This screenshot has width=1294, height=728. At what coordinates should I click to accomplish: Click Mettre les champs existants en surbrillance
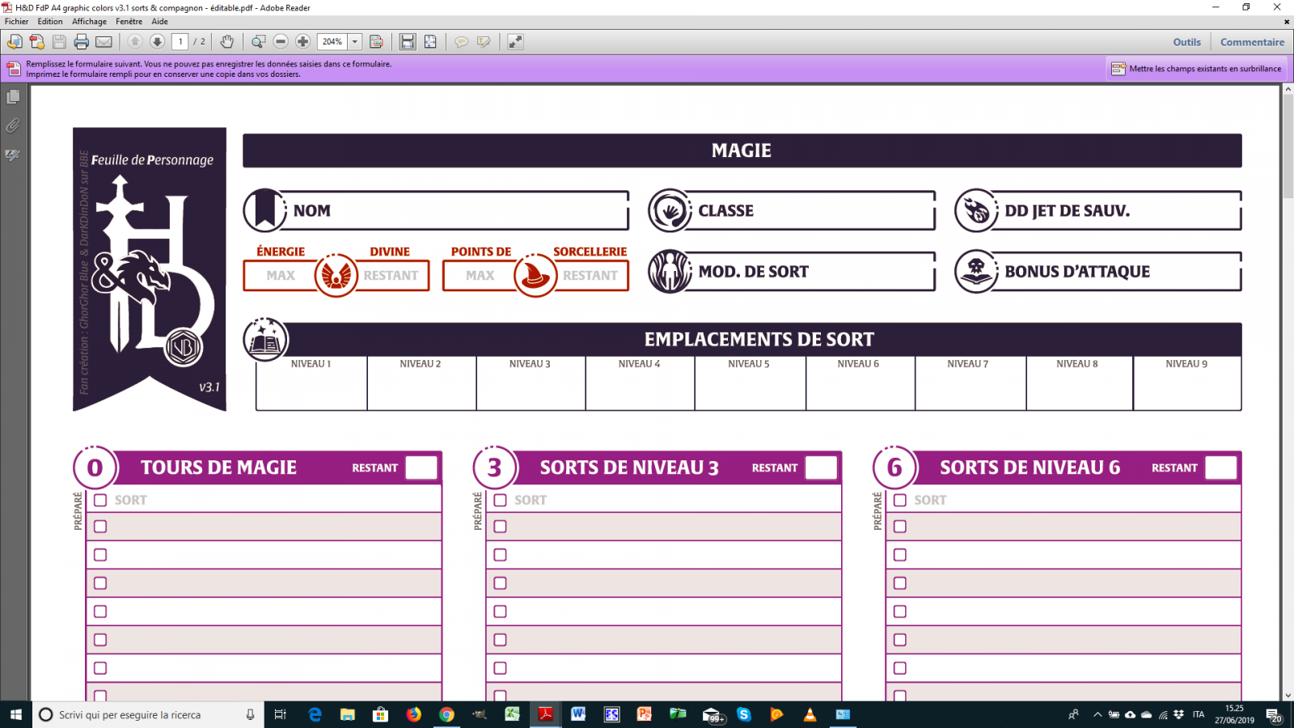[1196, 69]
